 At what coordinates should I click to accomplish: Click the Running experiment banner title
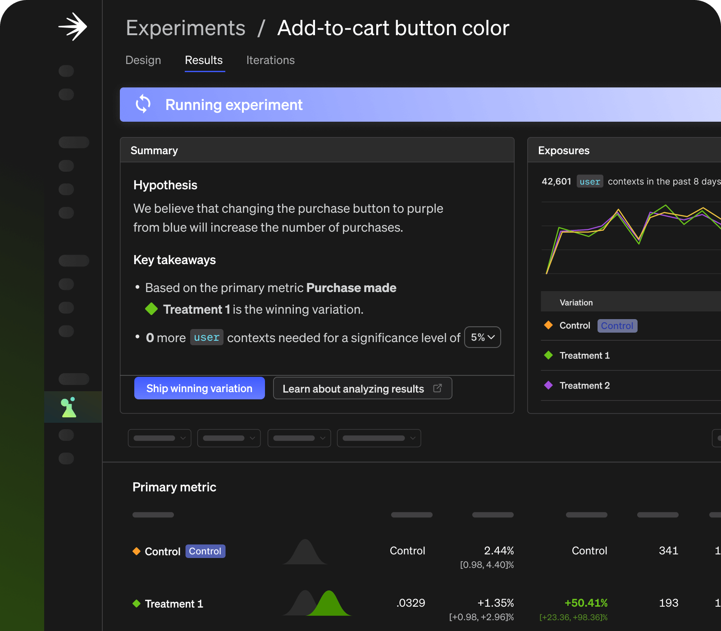(x=234, y=105)
